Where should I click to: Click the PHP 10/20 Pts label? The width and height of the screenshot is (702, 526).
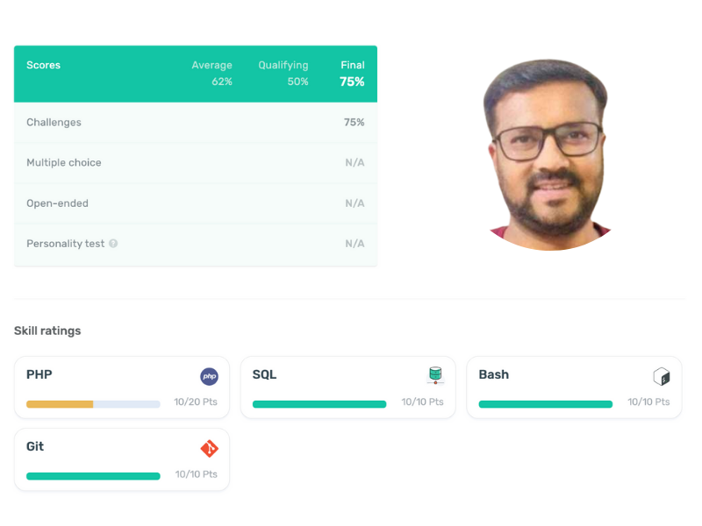coord(196,402)
